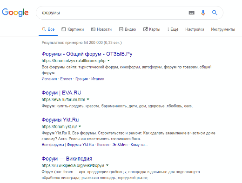Open Настройки
Screen dimensions: 242x183
pos(195,29)
